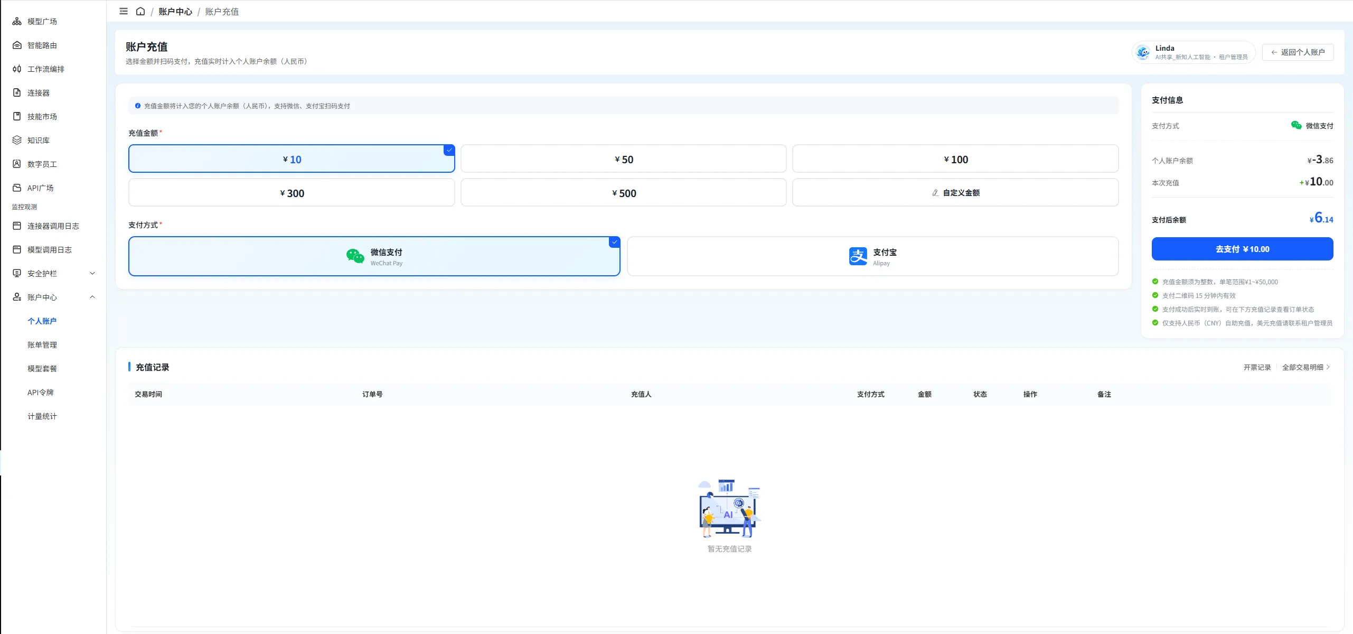This screenshot has width=1353, height=634.
Task: Click 返回个人账户 button
Action: pos(1298,52)
